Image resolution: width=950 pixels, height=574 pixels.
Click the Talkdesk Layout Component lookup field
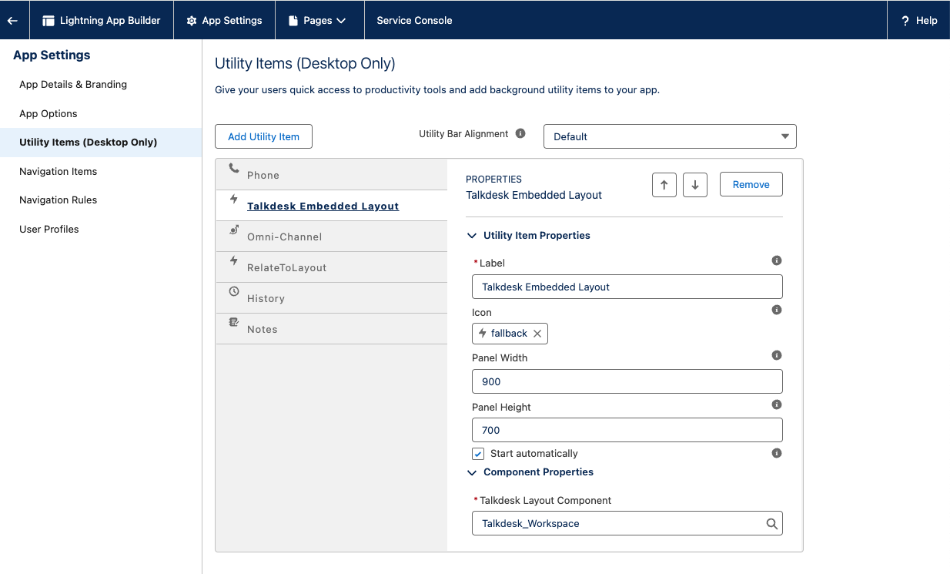[x=627, y=523]
